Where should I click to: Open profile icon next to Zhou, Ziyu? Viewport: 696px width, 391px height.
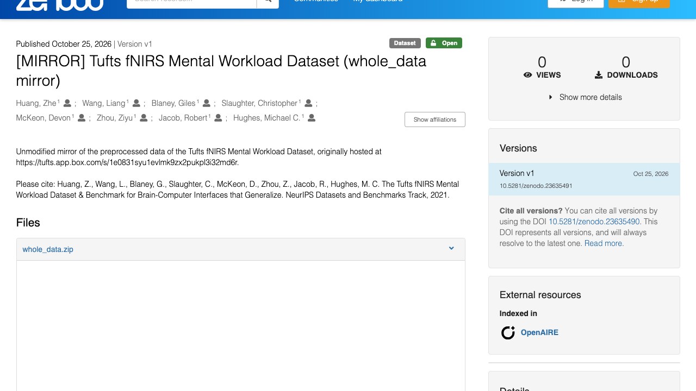(x=144, y=118)
